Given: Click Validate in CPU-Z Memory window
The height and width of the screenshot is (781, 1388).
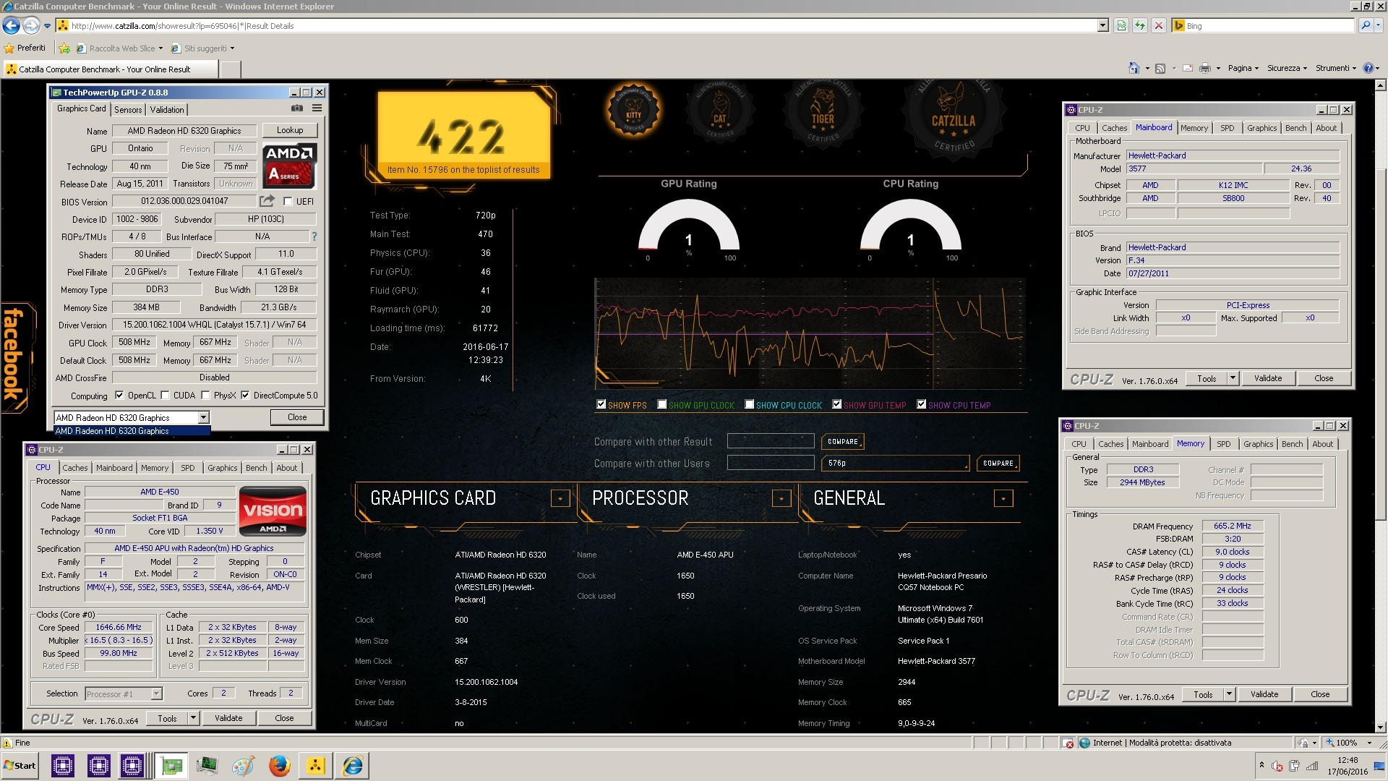Looking at the screenshot, I should [x=1264, y=694].
